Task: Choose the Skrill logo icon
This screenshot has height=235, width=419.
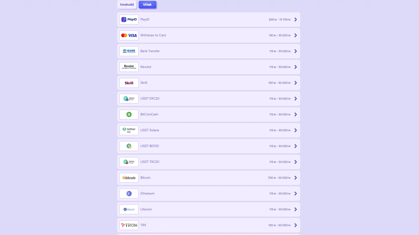Action: click(x=129, y=83)
